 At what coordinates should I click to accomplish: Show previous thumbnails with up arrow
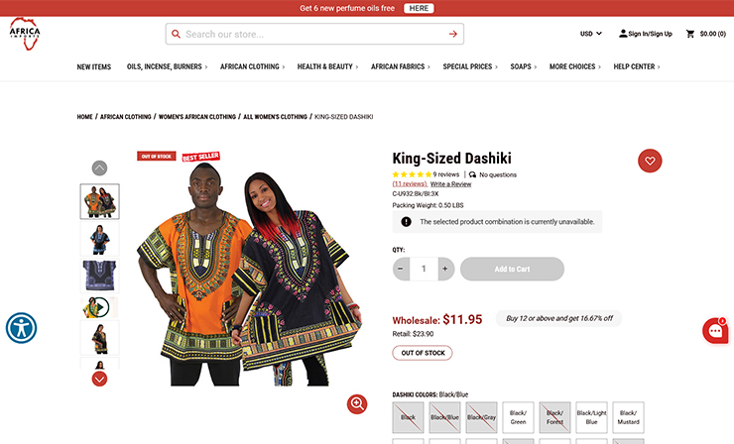click(x=99, y=167)
